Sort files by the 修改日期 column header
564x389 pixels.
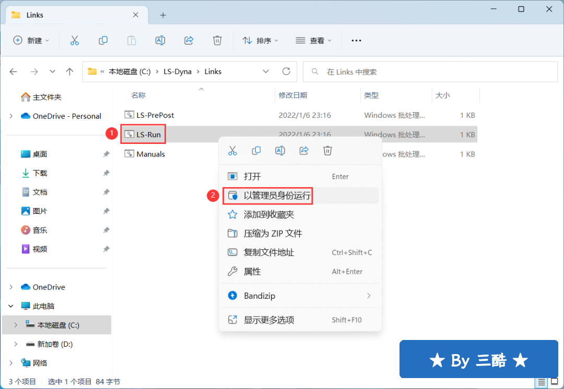tap(293, 95)
